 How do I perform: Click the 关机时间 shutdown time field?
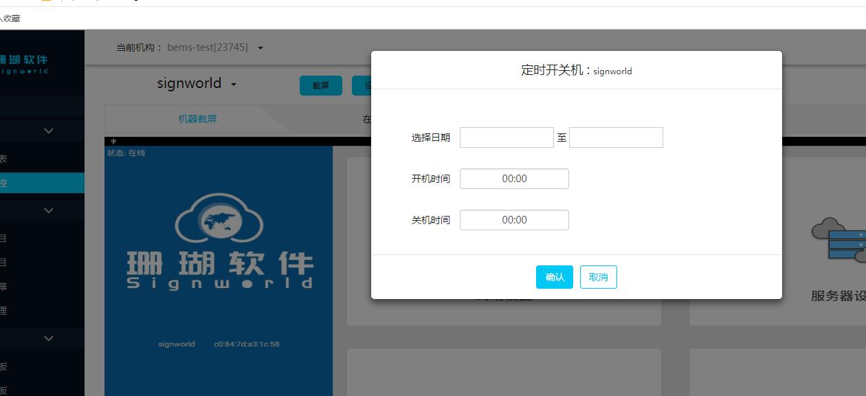pyautogui.click(x=514, y=219)
